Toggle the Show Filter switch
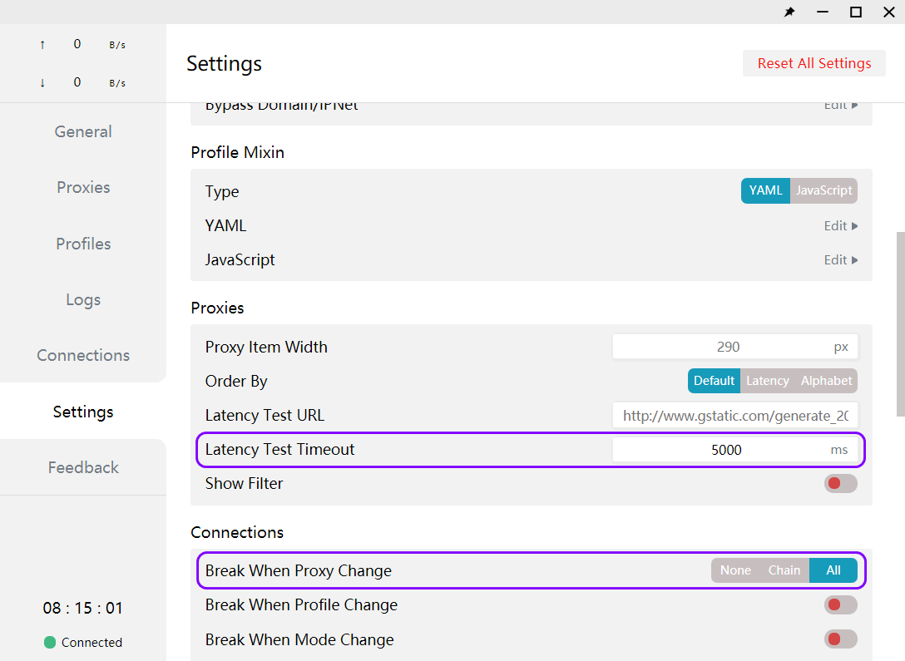The image size is (905, 661). pyautogui.click(x=840, y=483)
